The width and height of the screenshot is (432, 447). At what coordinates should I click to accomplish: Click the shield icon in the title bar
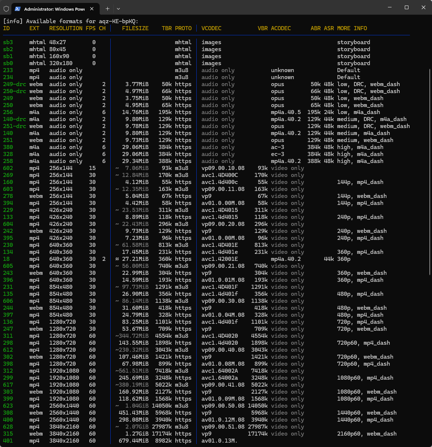coord(6,9)
